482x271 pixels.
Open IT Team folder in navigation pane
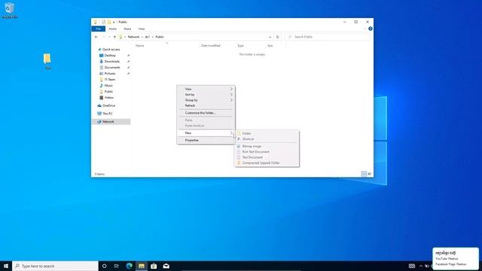tap(110, 79)
